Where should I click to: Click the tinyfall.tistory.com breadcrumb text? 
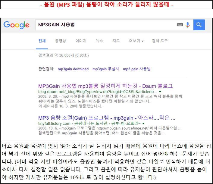pos(89,124)
